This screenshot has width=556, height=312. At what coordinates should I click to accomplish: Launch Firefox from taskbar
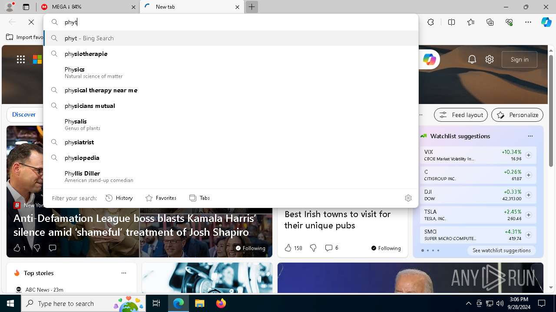coord(221,303)
